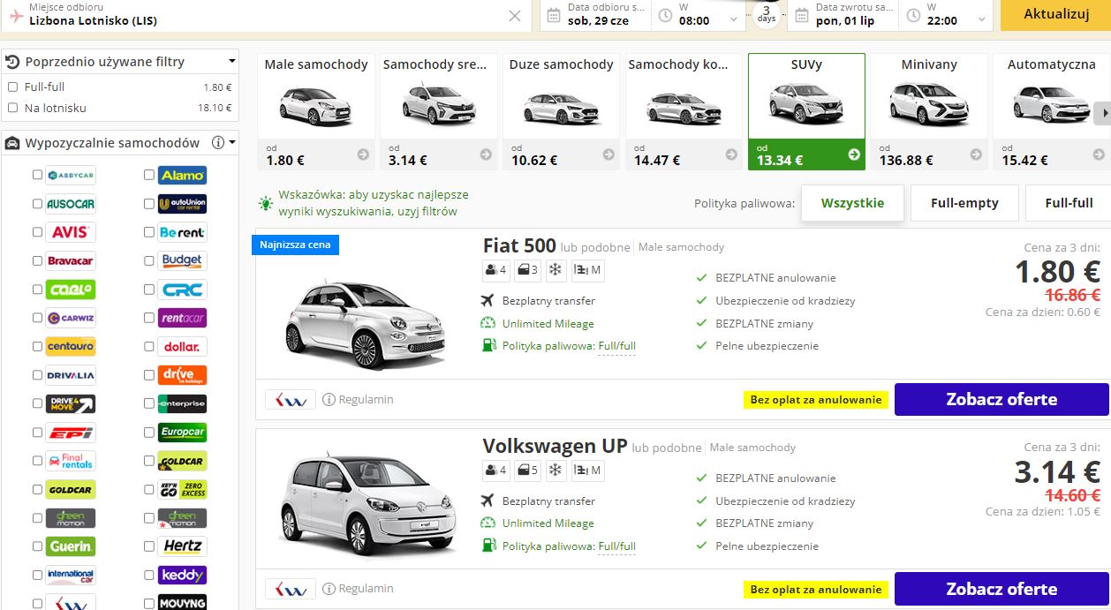Click Full/full fuel policy link on Fiat 500

pos(616,346)
